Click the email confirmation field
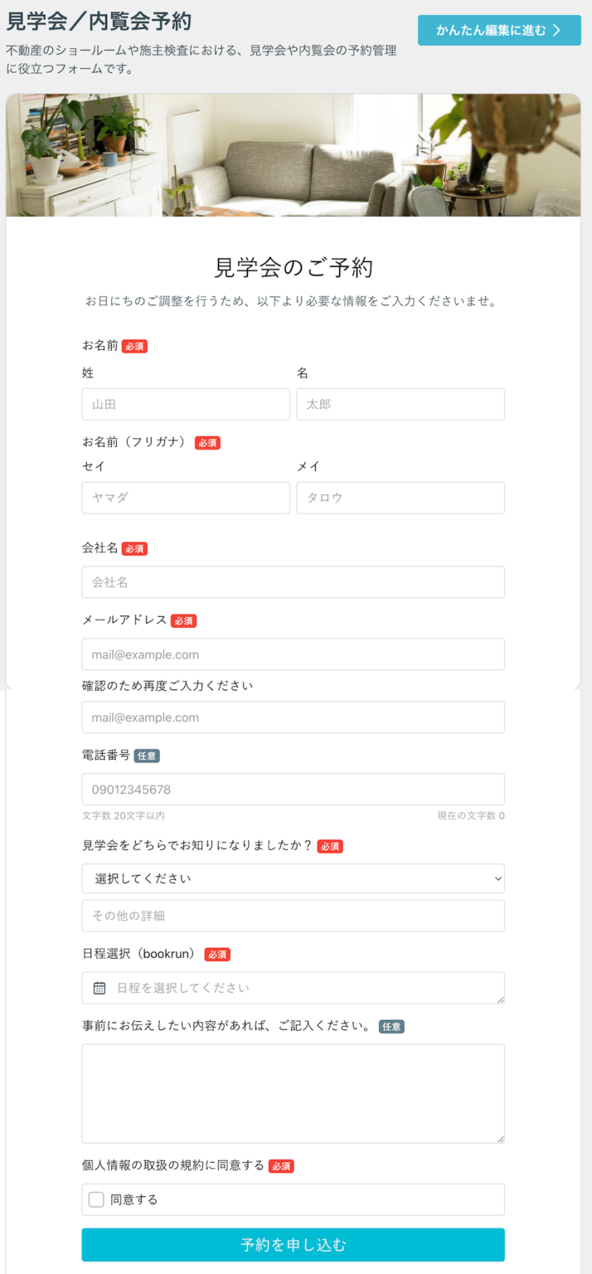592x1274 pixels. [293, 717]
